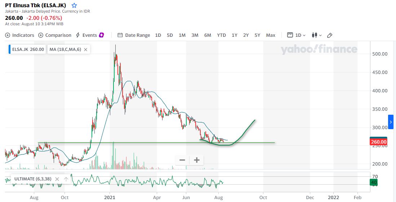Open the candlestick chart type dropdown
Image resolution: width=396 pixels, height=202 pixels.
pyautogui.click(x=317, y=35)
